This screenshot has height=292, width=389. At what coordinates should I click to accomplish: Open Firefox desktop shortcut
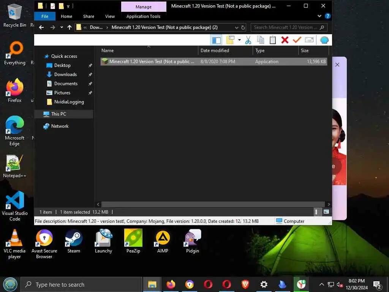click(x=15, y=90)
